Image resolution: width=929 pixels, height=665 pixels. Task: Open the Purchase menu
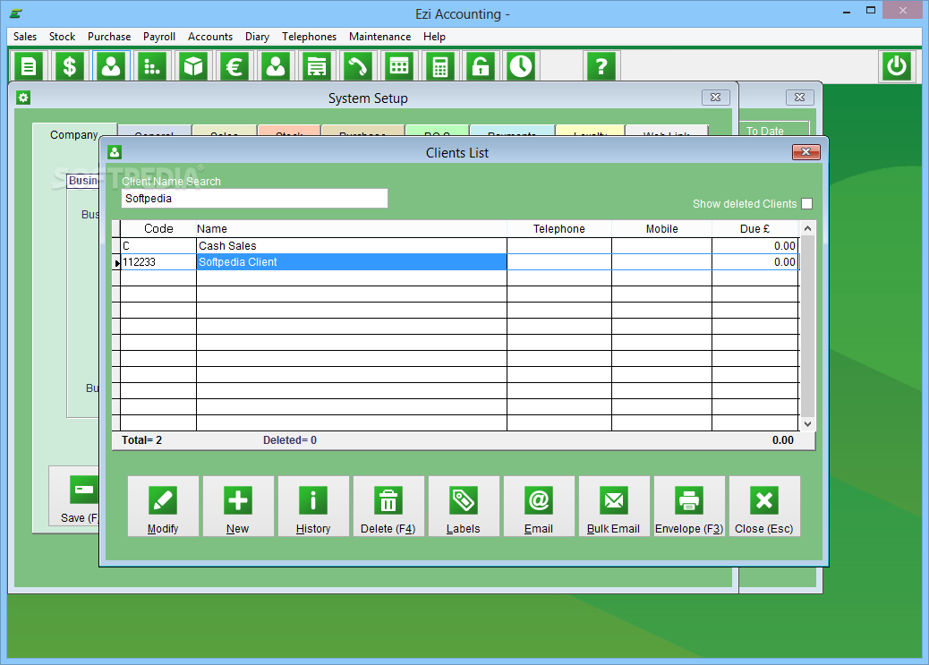(109, 37)
